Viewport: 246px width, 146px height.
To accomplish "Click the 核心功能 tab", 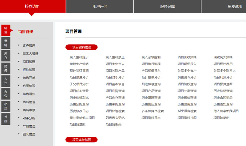I will click(x=32, y=6).
